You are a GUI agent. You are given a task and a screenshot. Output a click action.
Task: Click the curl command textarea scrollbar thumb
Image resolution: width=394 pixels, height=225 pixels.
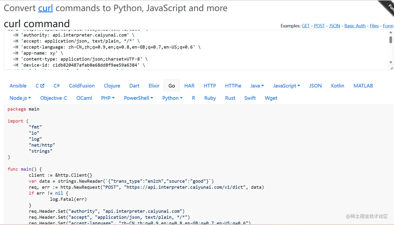click(391, 40)
